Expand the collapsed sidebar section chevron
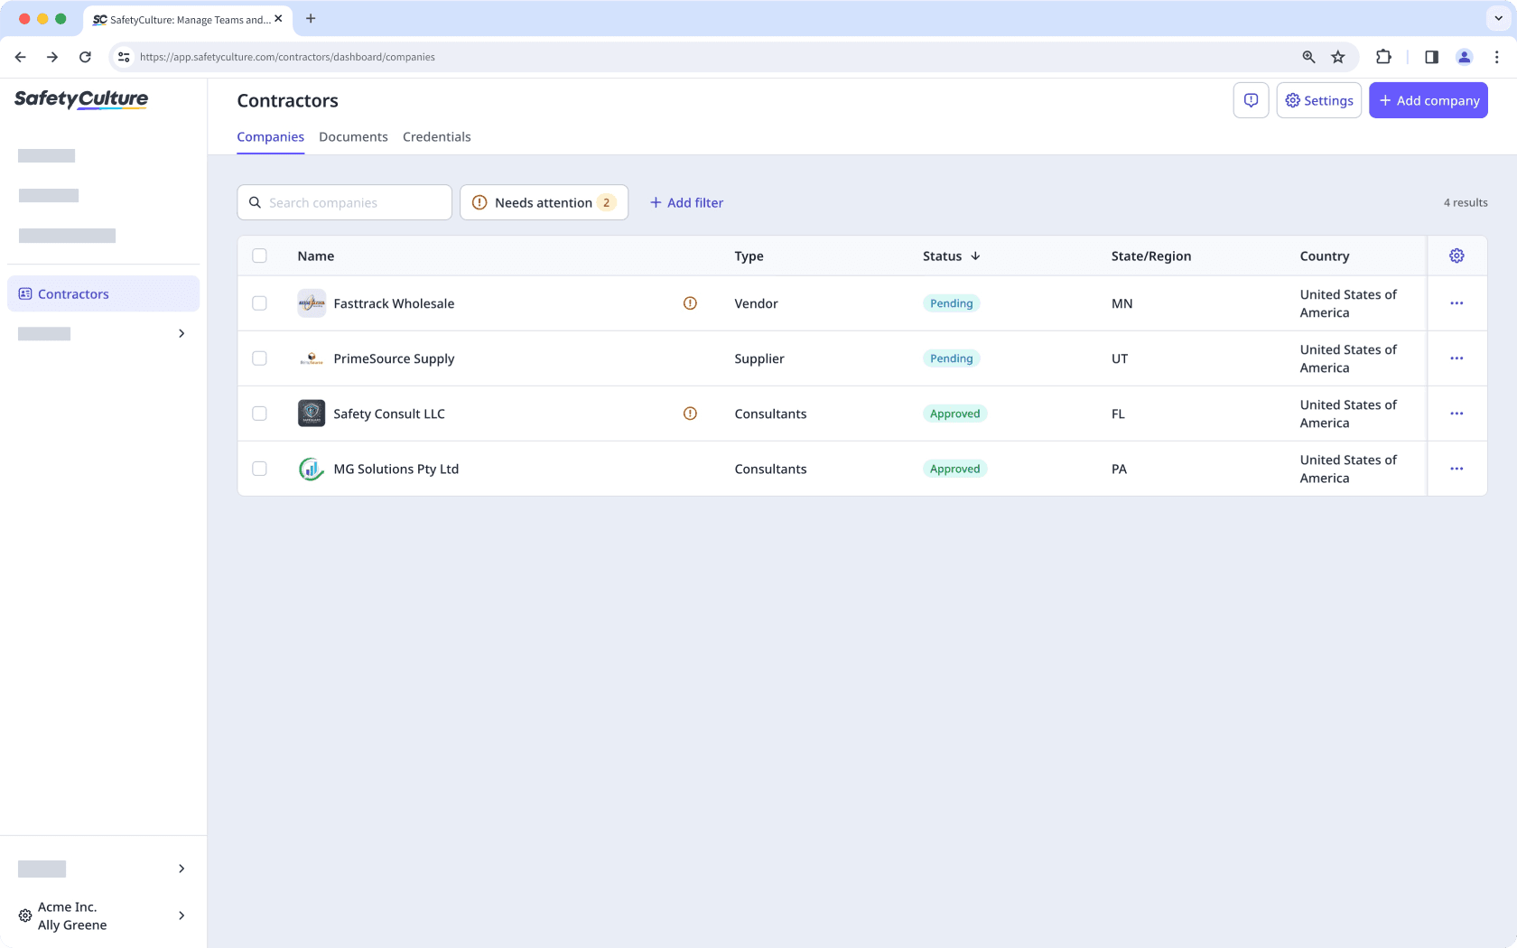 pyautogui.click(x=181, y=333)
